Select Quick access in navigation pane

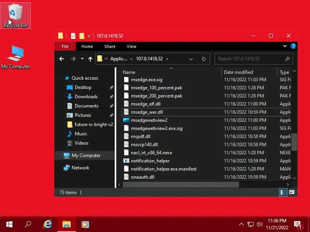[84, 78]
